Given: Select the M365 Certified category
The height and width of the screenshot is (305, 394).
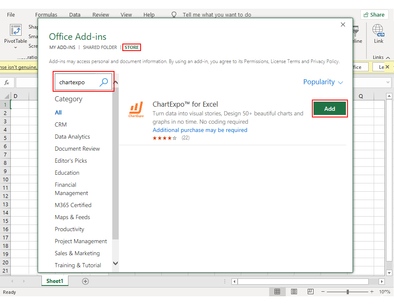Looking at the screenshot, I should 73,205.
